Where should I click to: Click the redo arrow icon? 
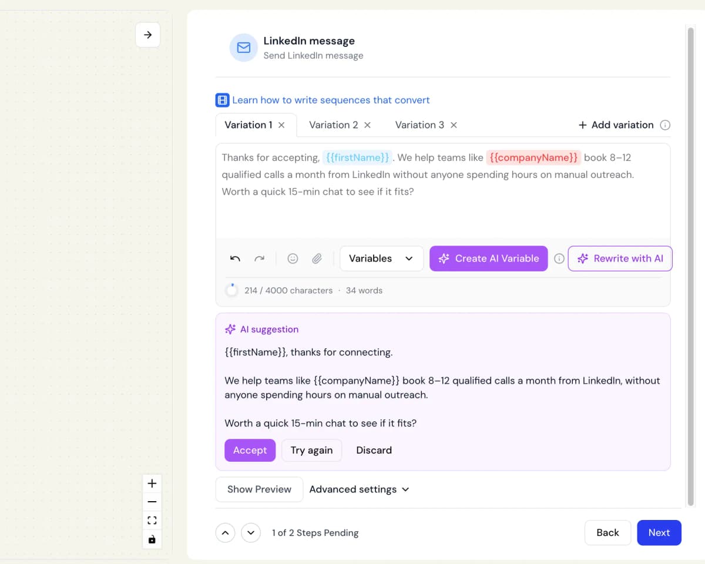pyautogui.click(x=259, y=258)
